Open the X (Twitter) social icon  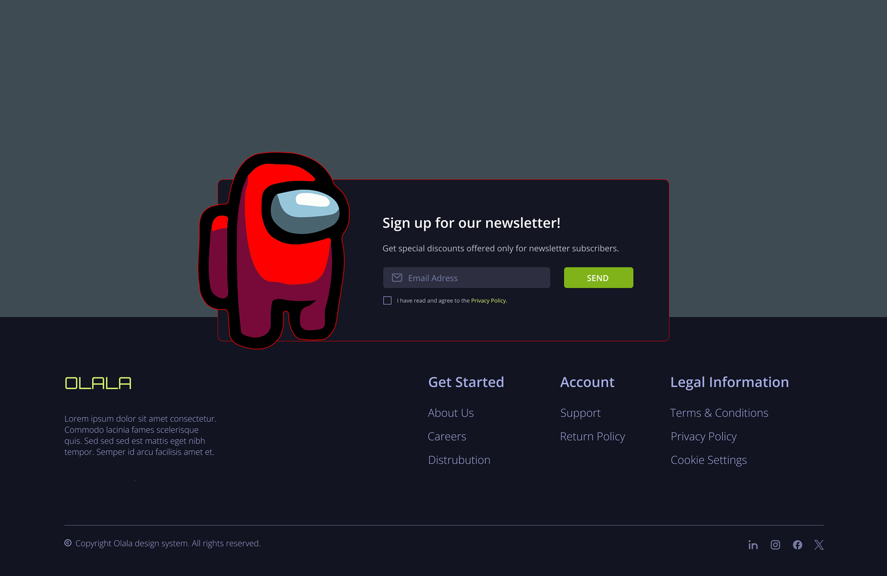(x=819, y=545)
